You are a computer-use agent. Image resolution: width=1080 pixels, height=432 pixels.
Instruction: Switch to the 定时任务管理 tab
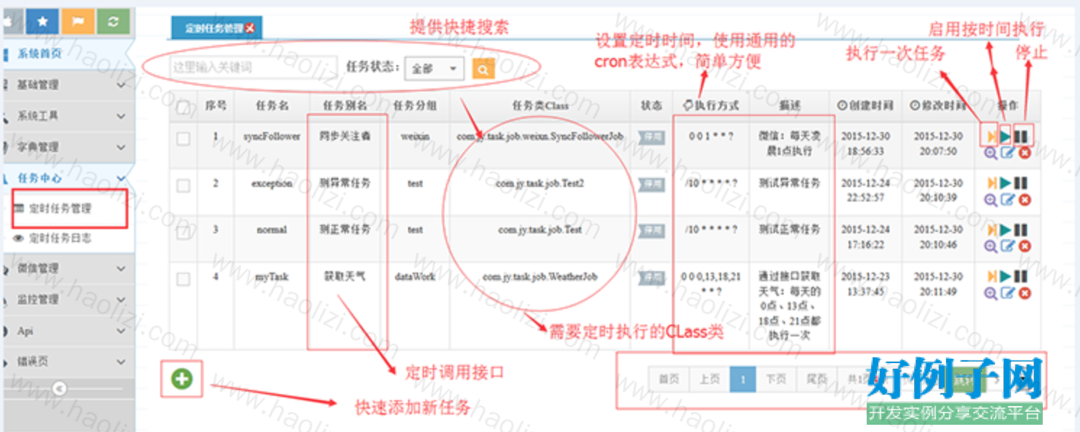coord(215,28)
